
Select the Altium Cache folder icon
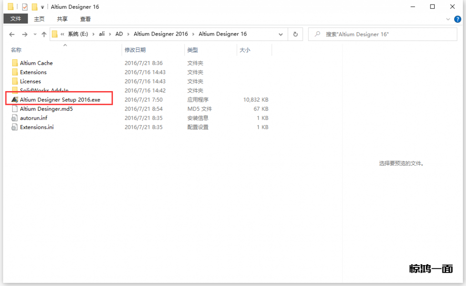tap(15, 63)
